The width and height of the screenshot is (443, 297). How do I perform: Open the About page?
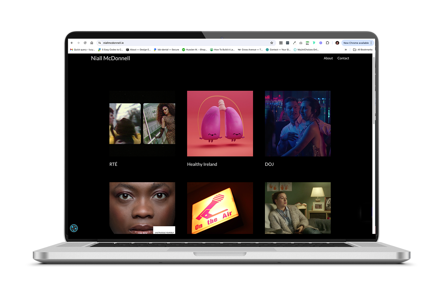tap(328, 58)
